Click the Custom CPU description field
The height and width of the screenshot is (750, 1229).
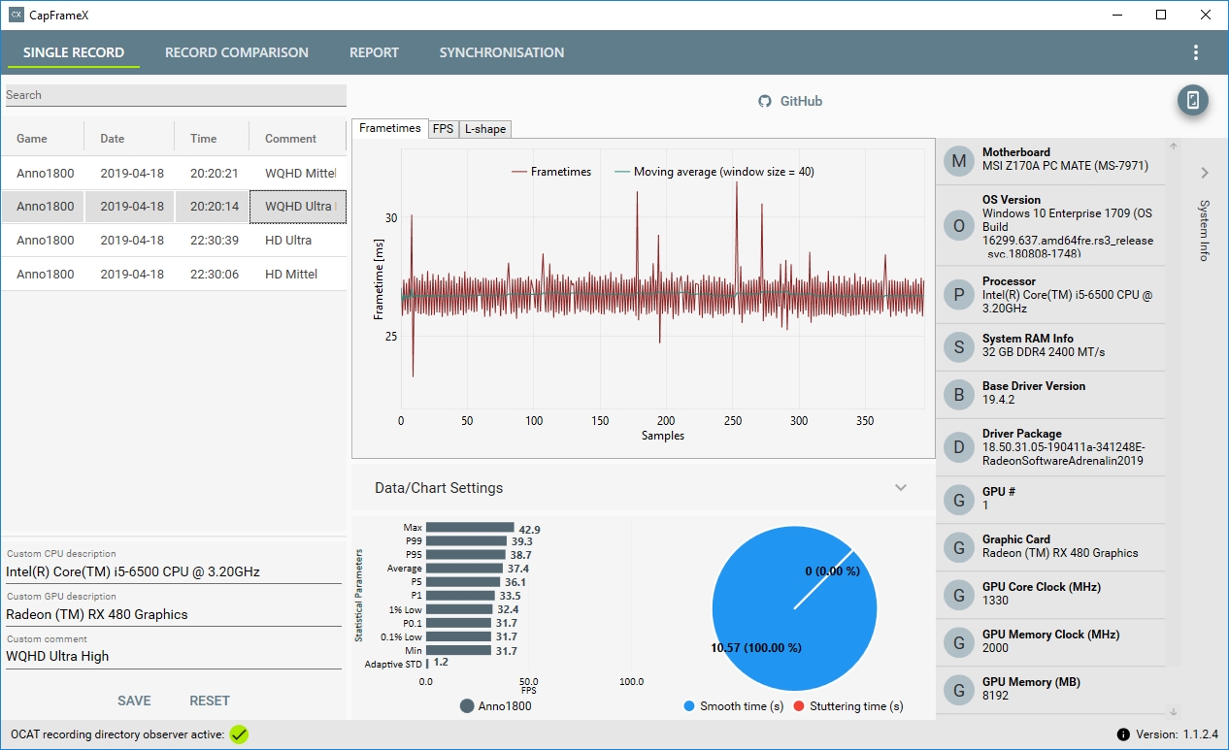[x=174, y=571]
